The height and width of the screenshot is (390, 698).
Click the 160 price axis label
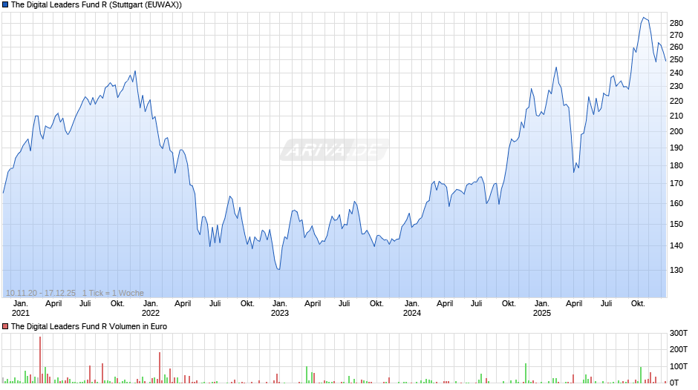click(x=676, y=204)
